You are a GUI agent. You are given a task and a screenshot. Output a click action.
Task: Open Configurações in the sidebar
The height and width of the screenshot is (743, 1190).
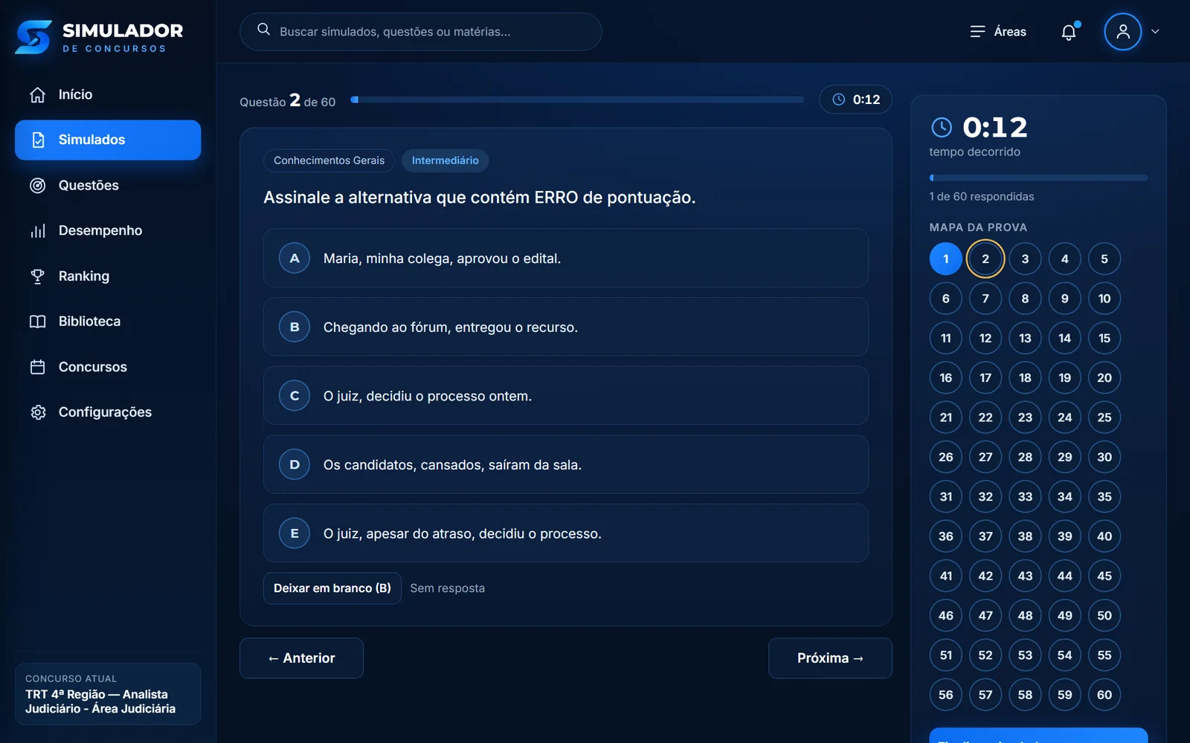pyautogui.click(x=108, y=412)
